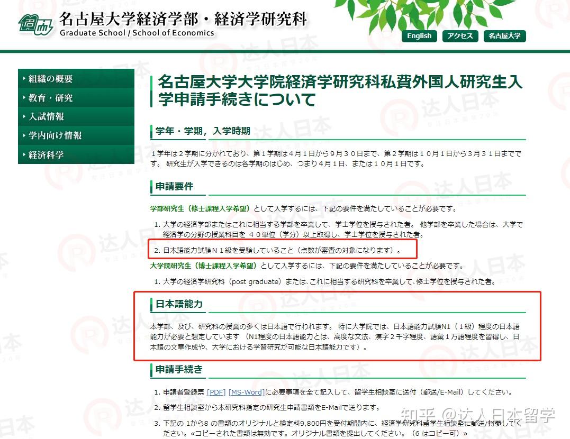Click the requirement line 日本語能力試験Ｎ１級を受験していること
The width and height of the screenshot is (570, 439).
[x=282, y=250]
